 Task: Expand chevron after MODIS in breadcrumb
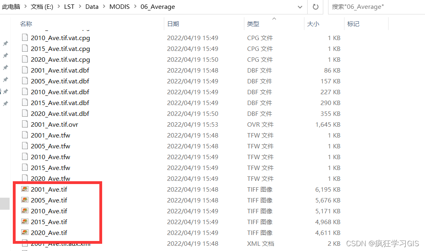pos(135,7)
